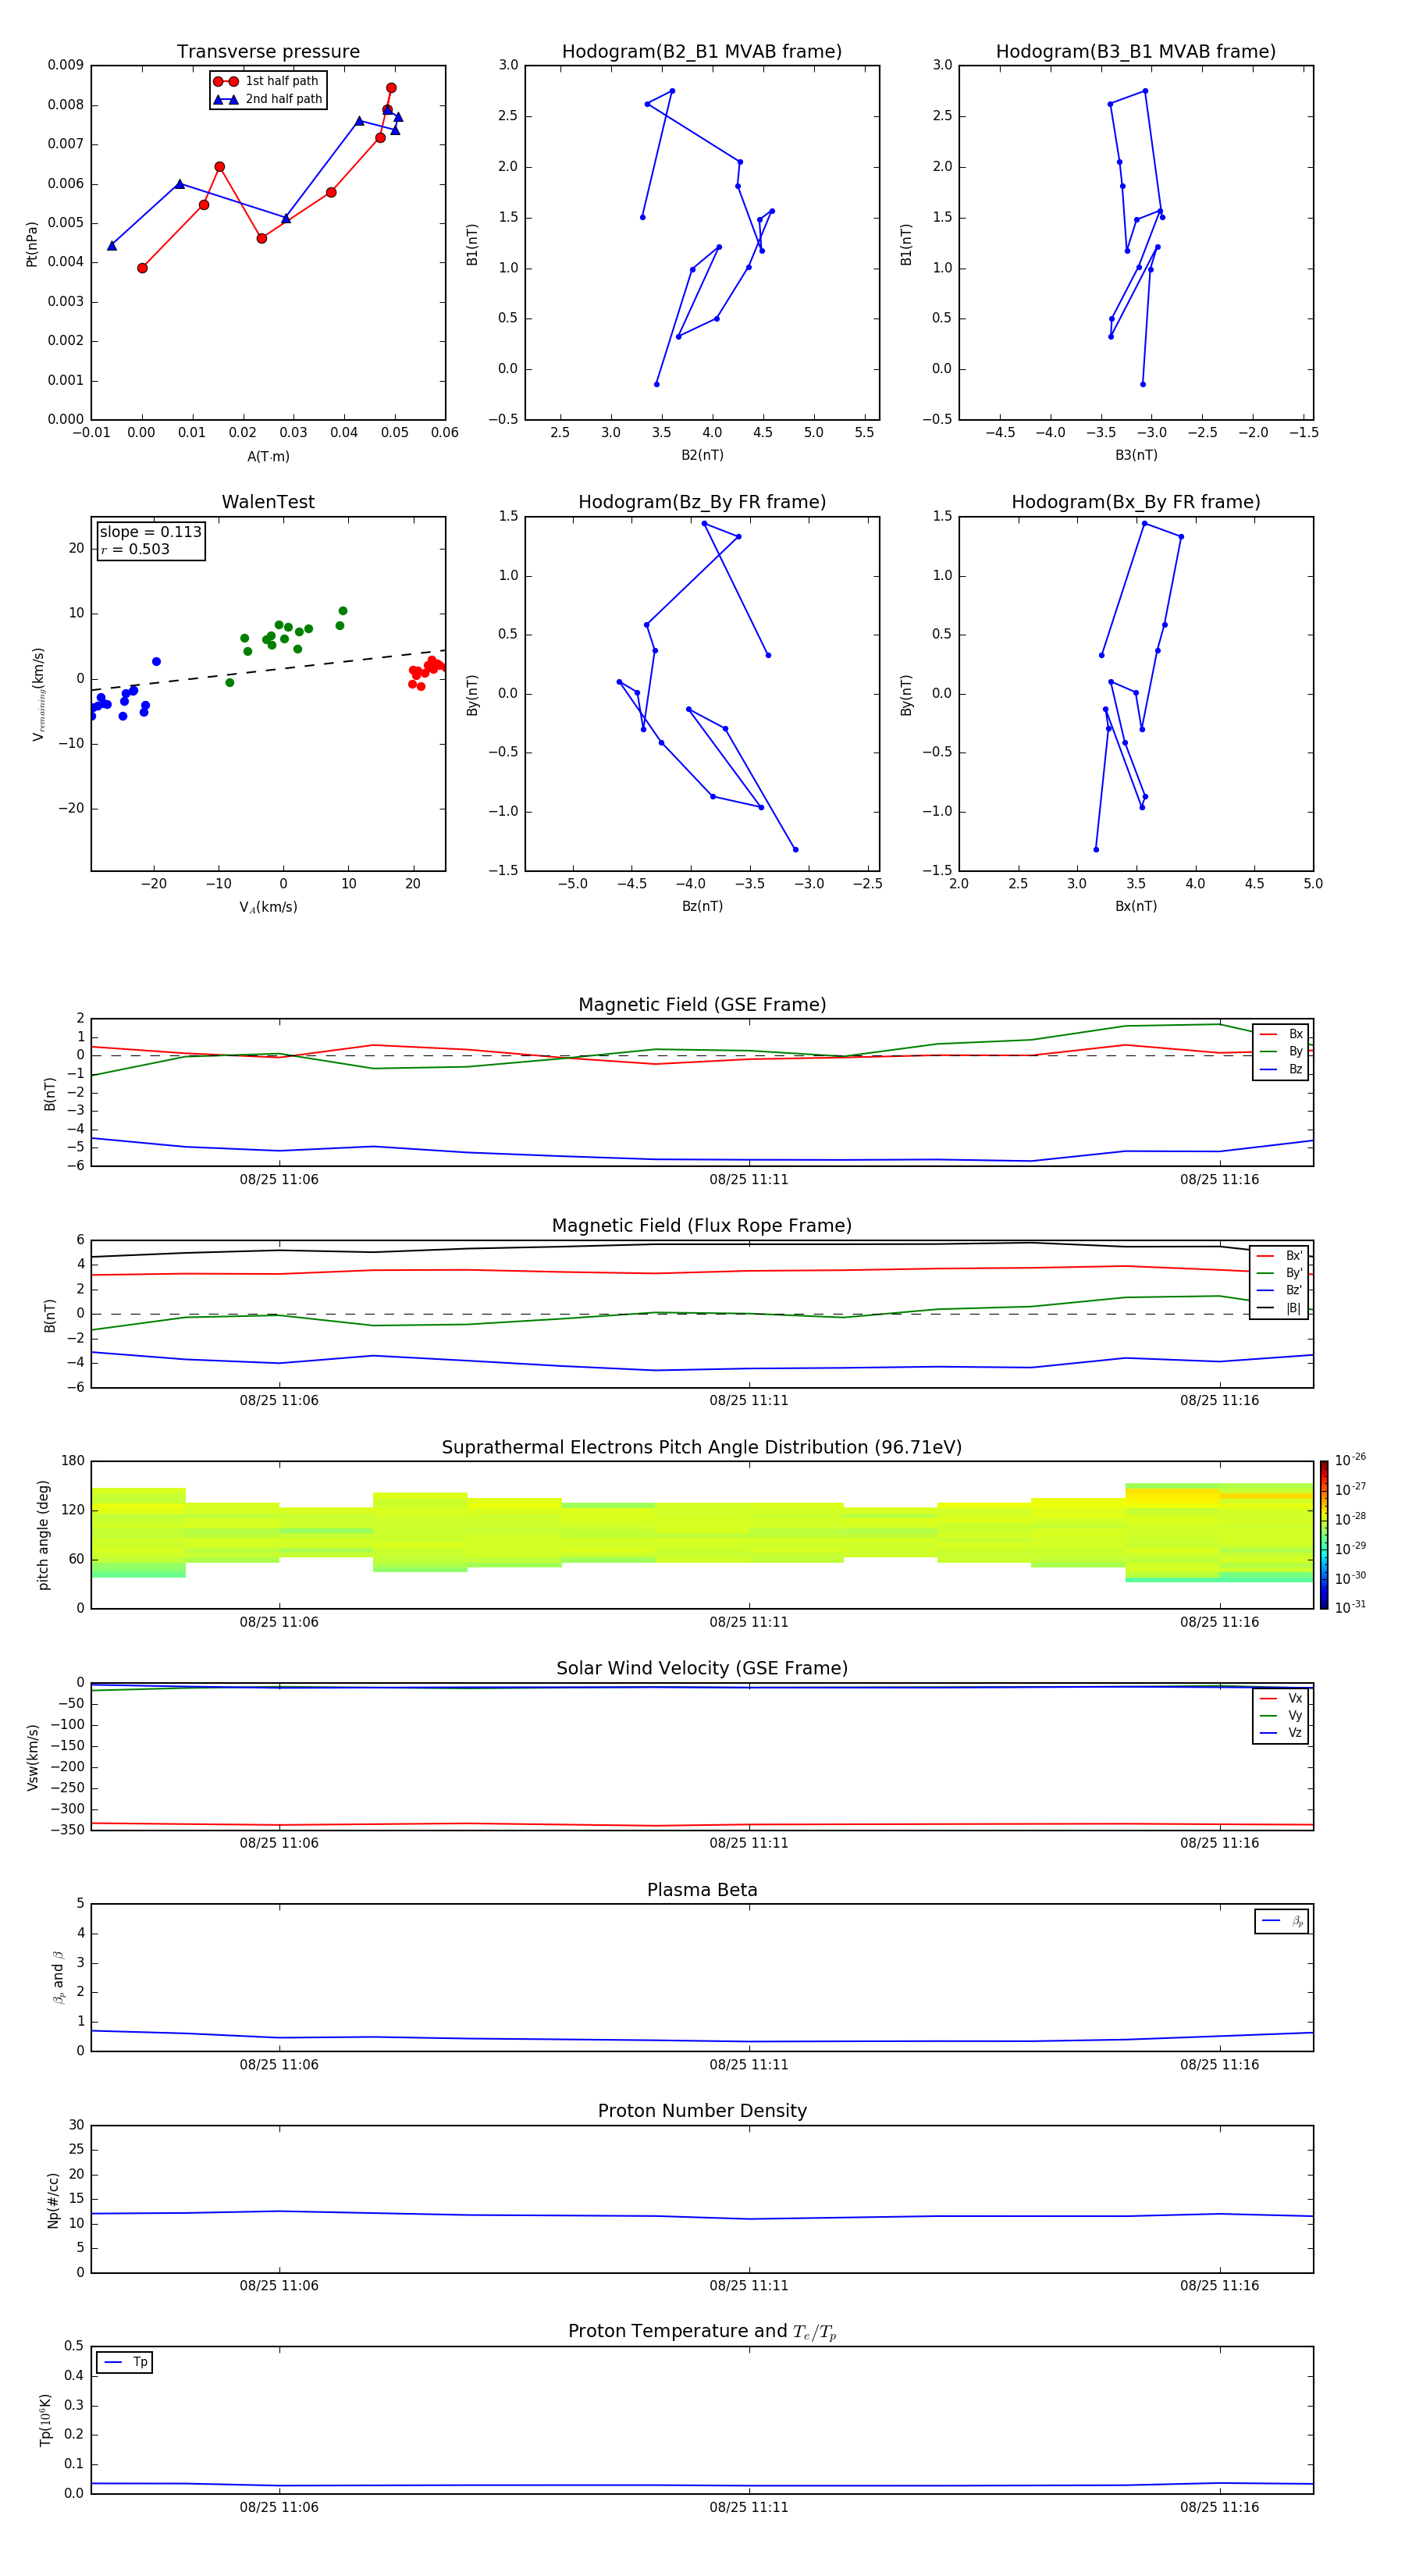The height and width of the screenshot is (2576, 1405).
Task: Select 'Vy' in solar wind velocity legend
Action: pyautogui.click(x=1282, y=1716)
